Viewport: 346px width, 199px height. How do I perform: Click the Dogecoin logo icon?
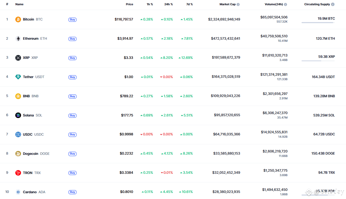(18, 154)
